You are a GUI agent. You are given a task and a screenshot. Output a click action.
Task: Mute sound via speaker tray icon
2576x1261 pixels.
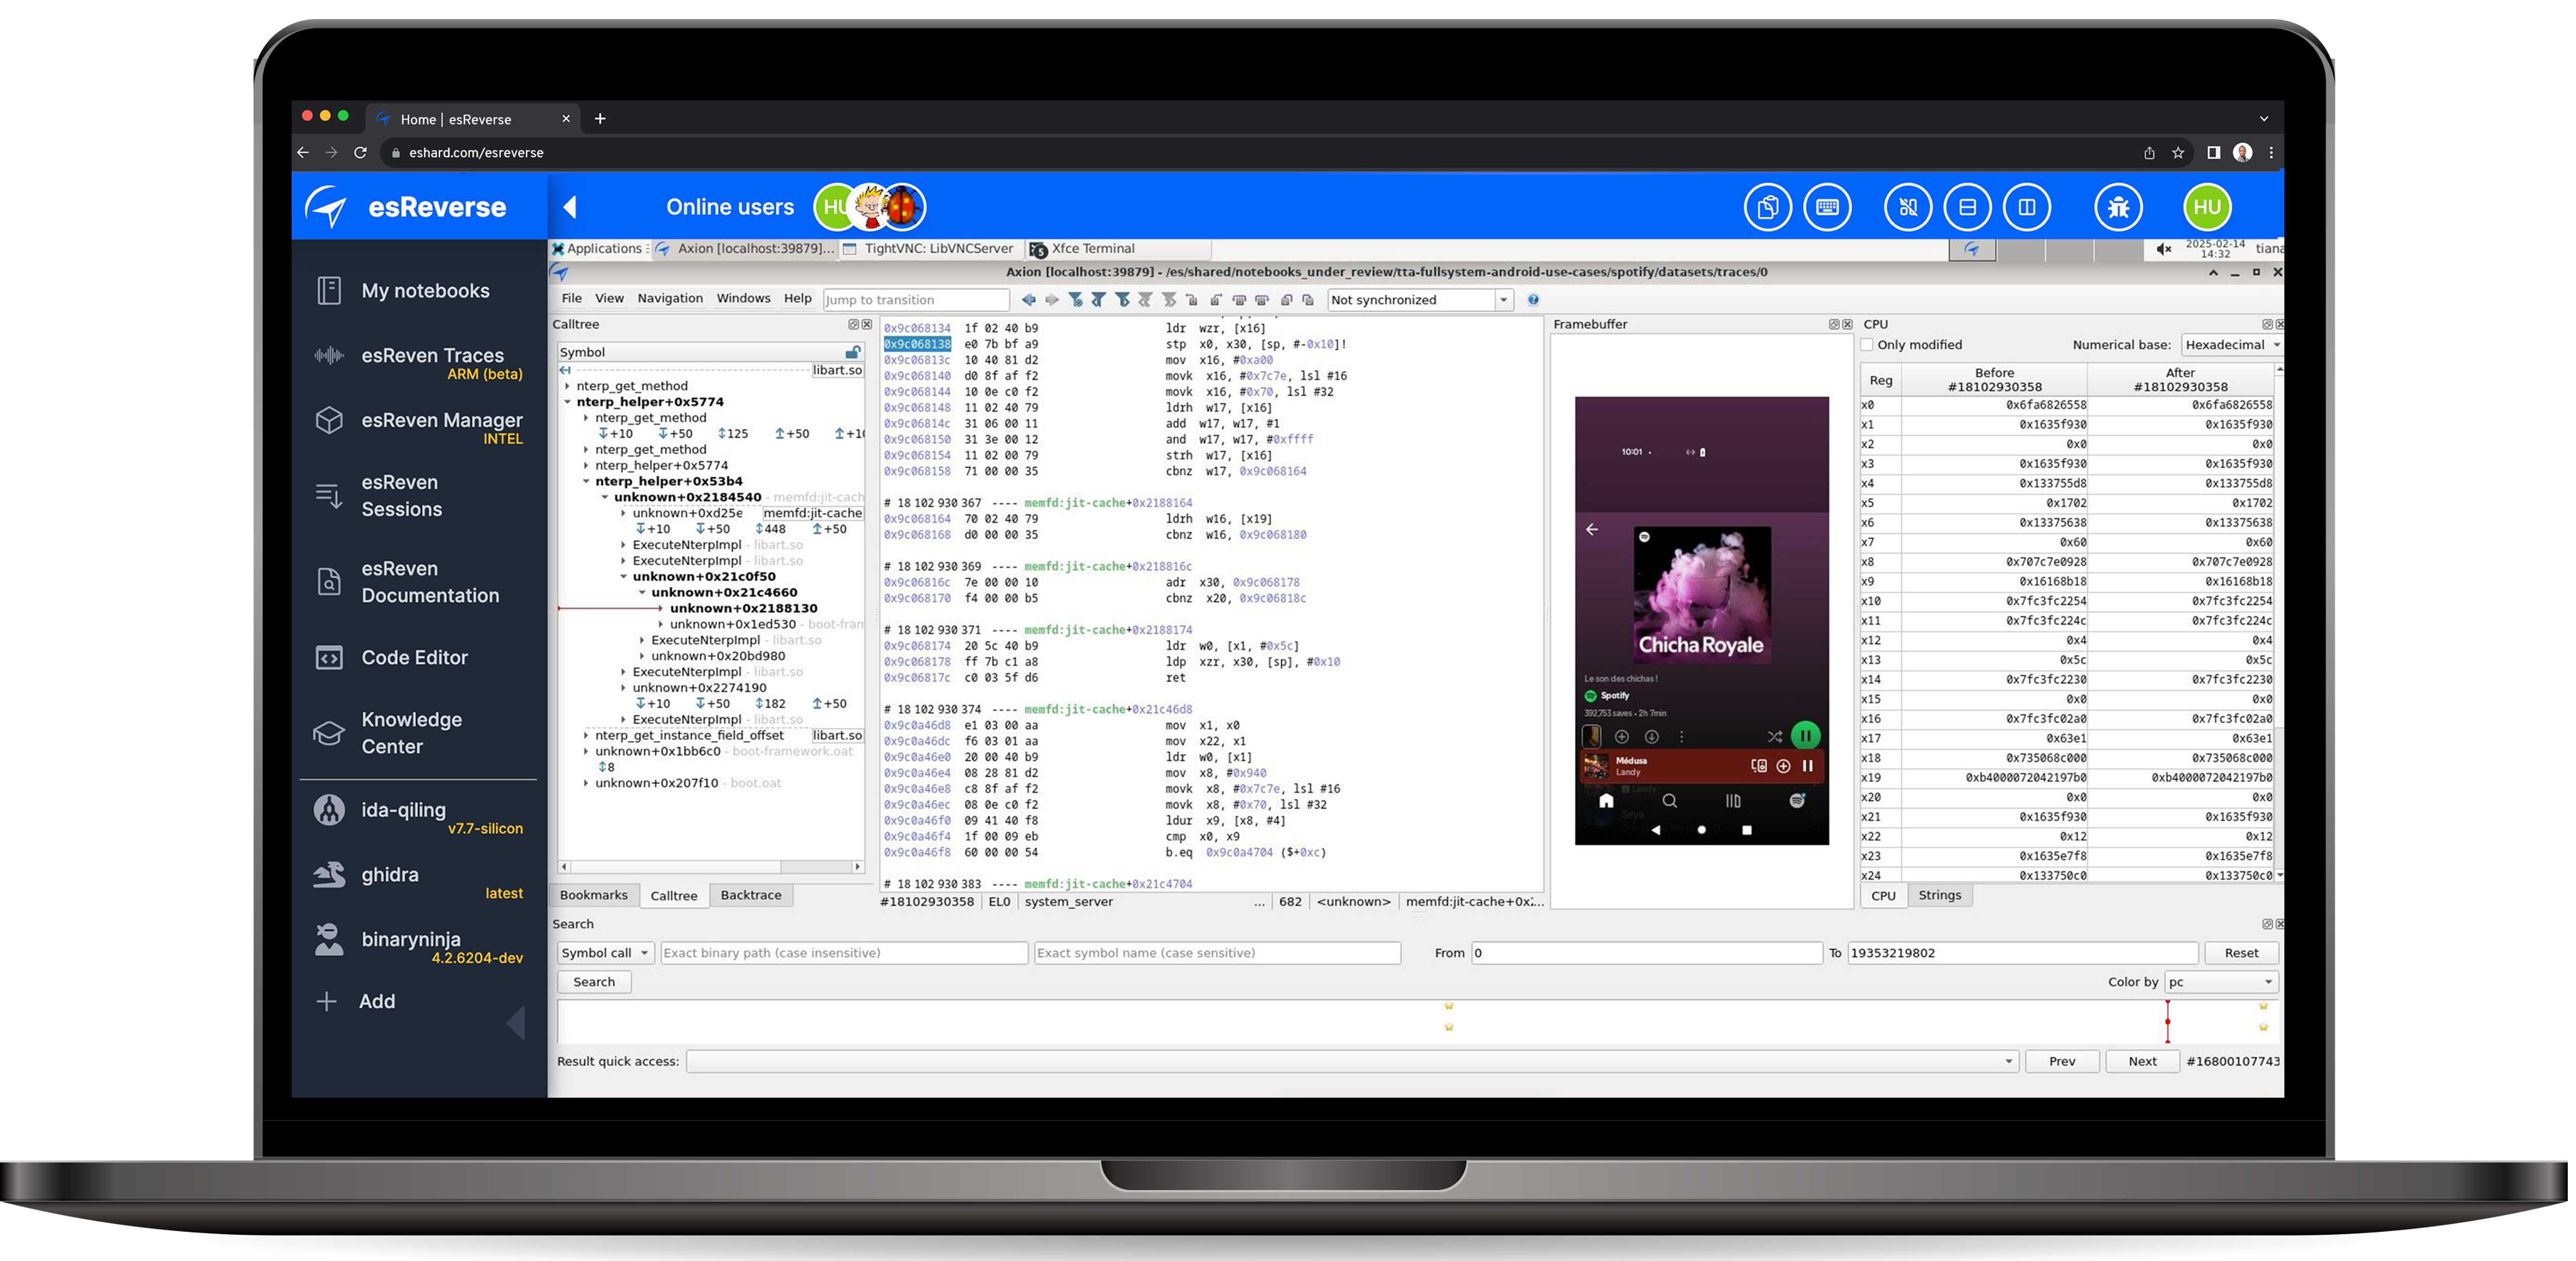2163,249
